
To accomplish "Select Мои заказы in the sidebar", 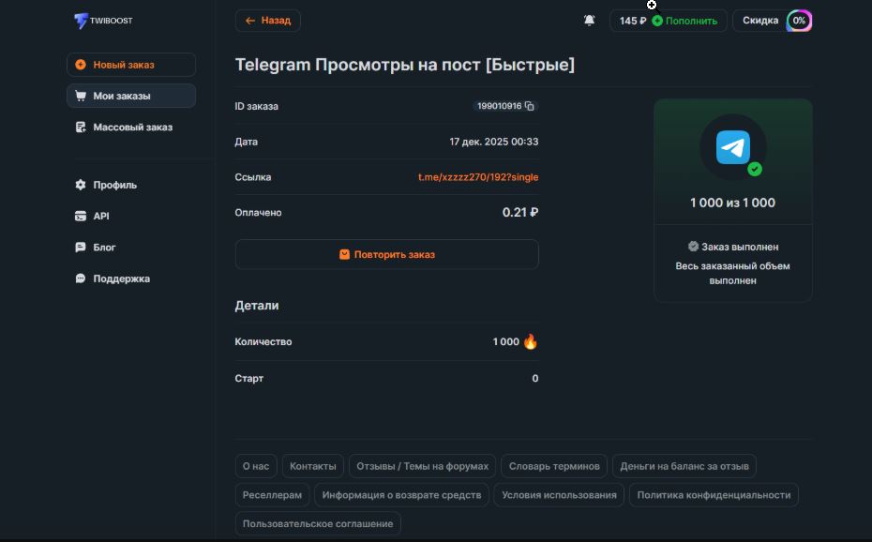I will 131,96.
